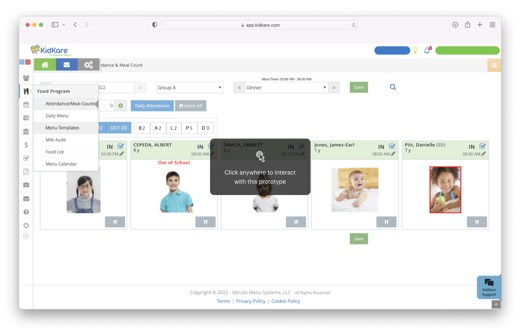Toggle the IN checkbox on the 02:00 PM card
Image resolution: width=519 pixels, height=334 pixels.
tap(121, 146)
